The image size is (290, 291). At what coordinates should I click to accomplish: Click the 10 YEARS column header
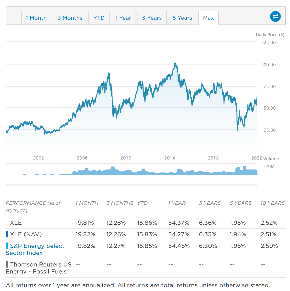[273, 203]
